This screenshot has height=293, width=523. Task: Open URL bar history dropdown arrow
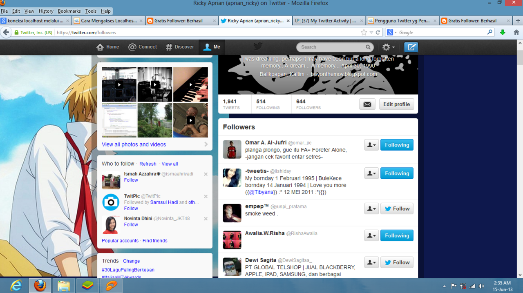pos(371,33)
